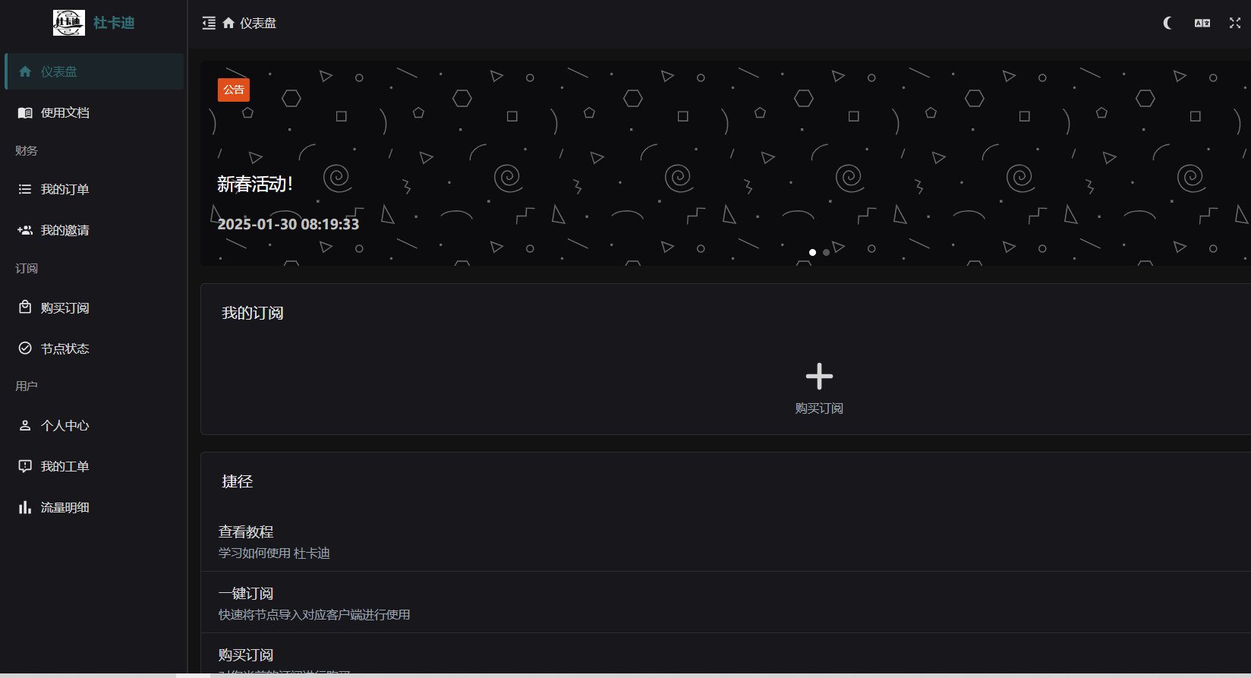Click plus icon to 购买订阅
Viewport: 1251px width, 678px height.
coord(819,376)
